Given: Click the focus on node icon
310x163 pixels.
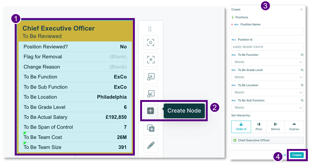Looking at the screenshot, I should (151, 42).
